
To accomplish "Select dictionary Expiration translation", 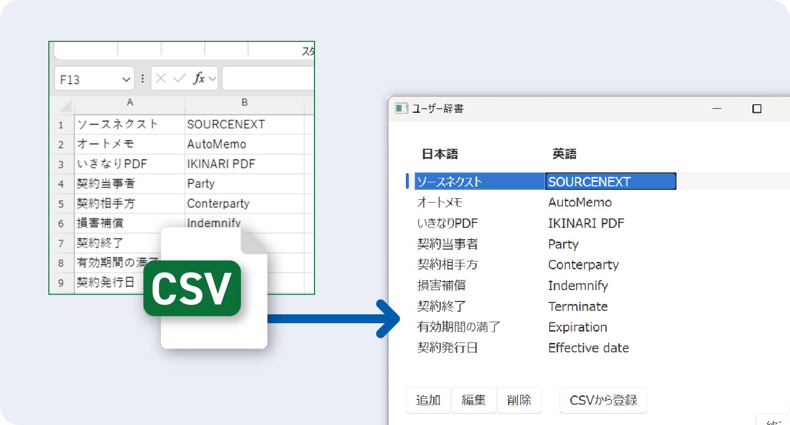I will coord(578,328).
